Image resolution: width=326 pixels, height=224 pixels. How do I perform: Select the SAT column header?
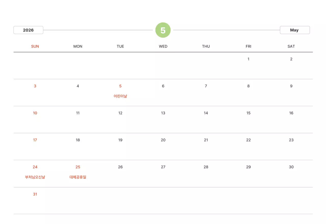click(291, 46)
